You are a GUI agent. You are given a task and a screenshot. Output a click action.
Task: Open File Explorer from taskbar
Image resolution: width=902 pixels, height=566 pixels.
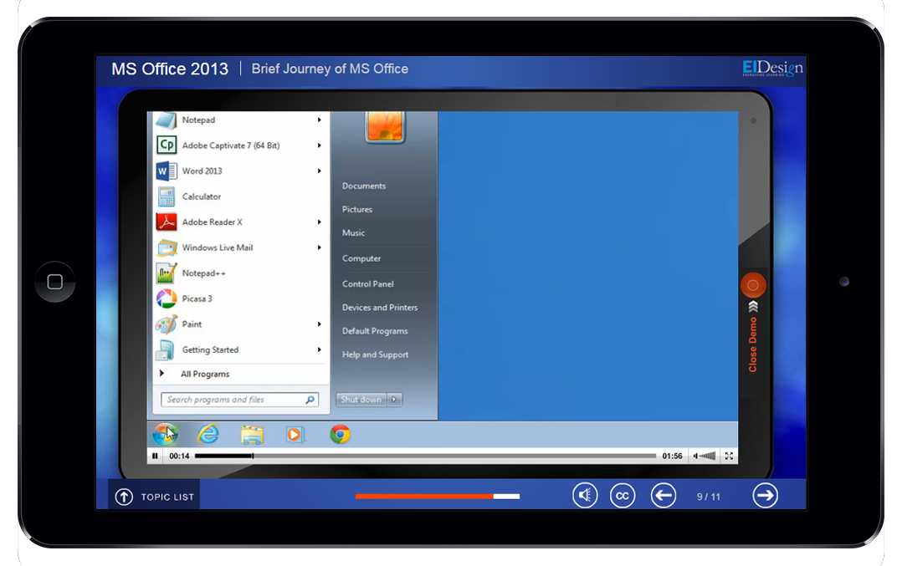[x=252, y=435]
